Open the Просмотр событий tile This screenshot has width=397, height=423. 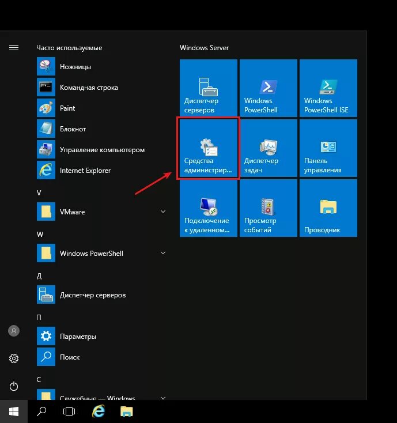(269, 208)
